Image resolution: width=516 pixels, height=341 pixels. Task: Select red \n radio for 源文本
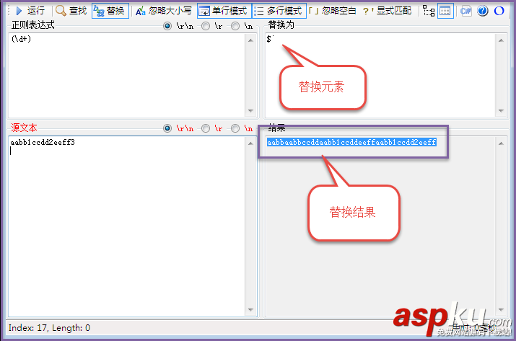235,128
